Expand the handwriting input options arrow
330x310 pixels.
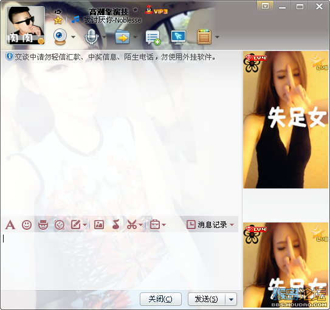[x=84, y=225]
